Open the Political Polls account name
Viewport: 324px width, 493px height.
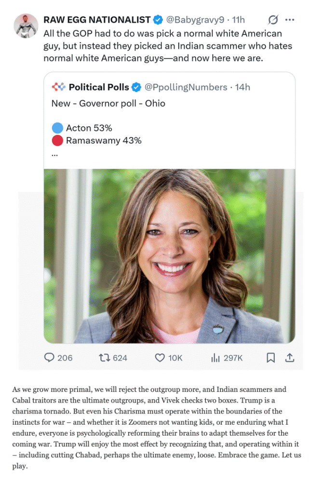click(99, 87)
